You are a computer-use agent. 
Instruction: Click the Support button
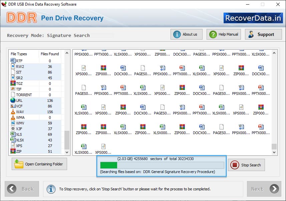tap(263, 34)
